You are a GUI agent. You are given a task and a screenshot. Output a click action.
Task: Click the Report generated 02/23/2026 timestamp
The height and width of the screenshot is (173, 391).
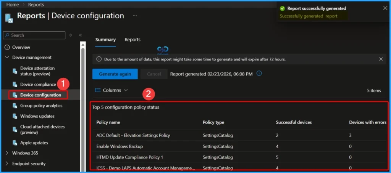click(x=211, y=74)
